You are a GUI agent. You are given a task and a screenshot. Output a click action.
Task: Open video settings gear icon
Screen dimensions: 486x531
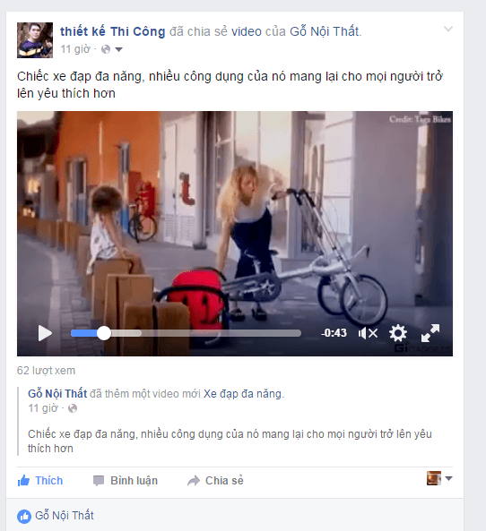398,333
